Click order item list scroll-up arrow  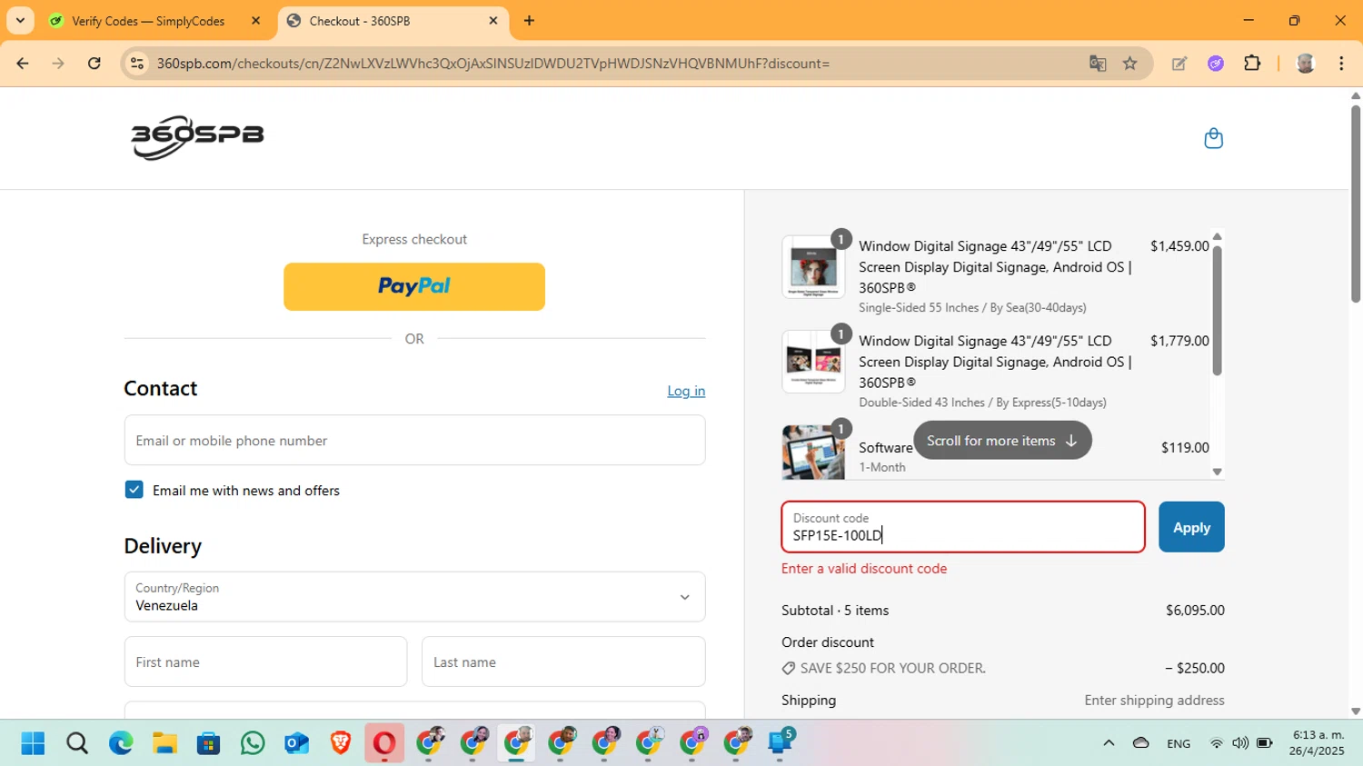1217,236
